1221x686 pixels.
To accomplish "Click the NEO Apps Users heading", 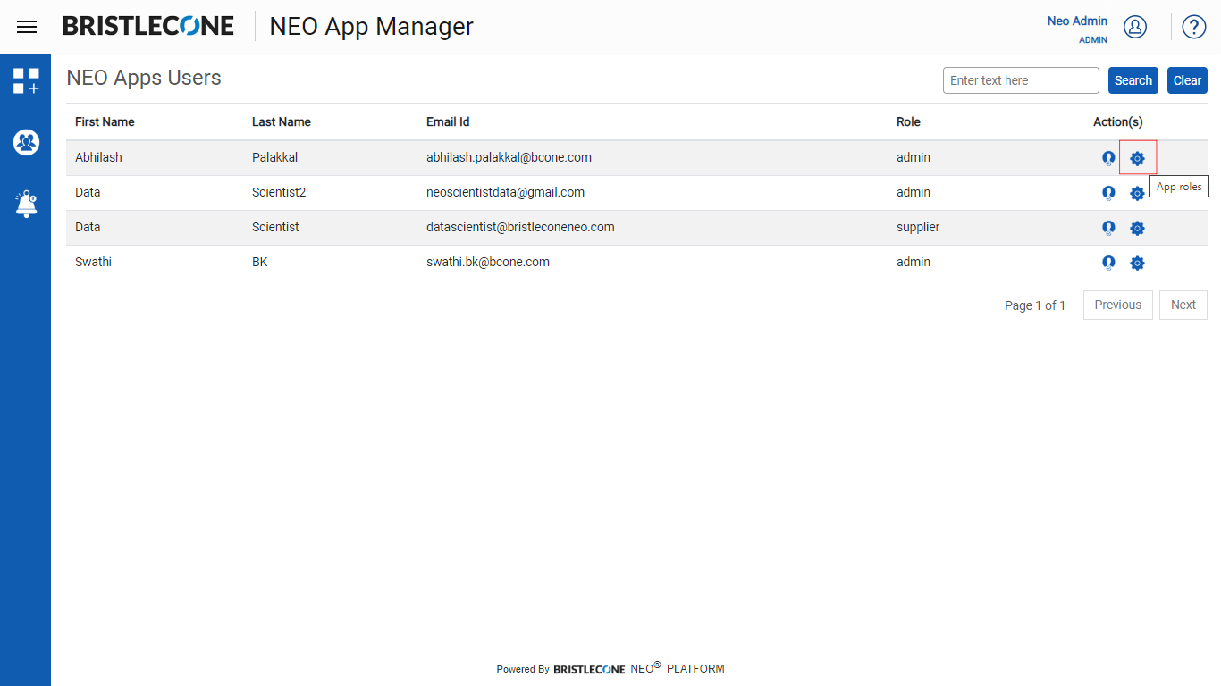I will (x=144, y=78).
